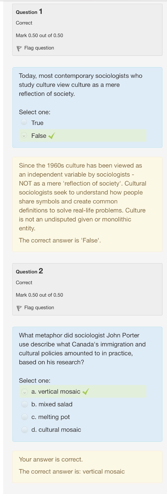The image size is (167, 494).
Task: Click the contemporary sociologists question text
Action: pos(80,85)
